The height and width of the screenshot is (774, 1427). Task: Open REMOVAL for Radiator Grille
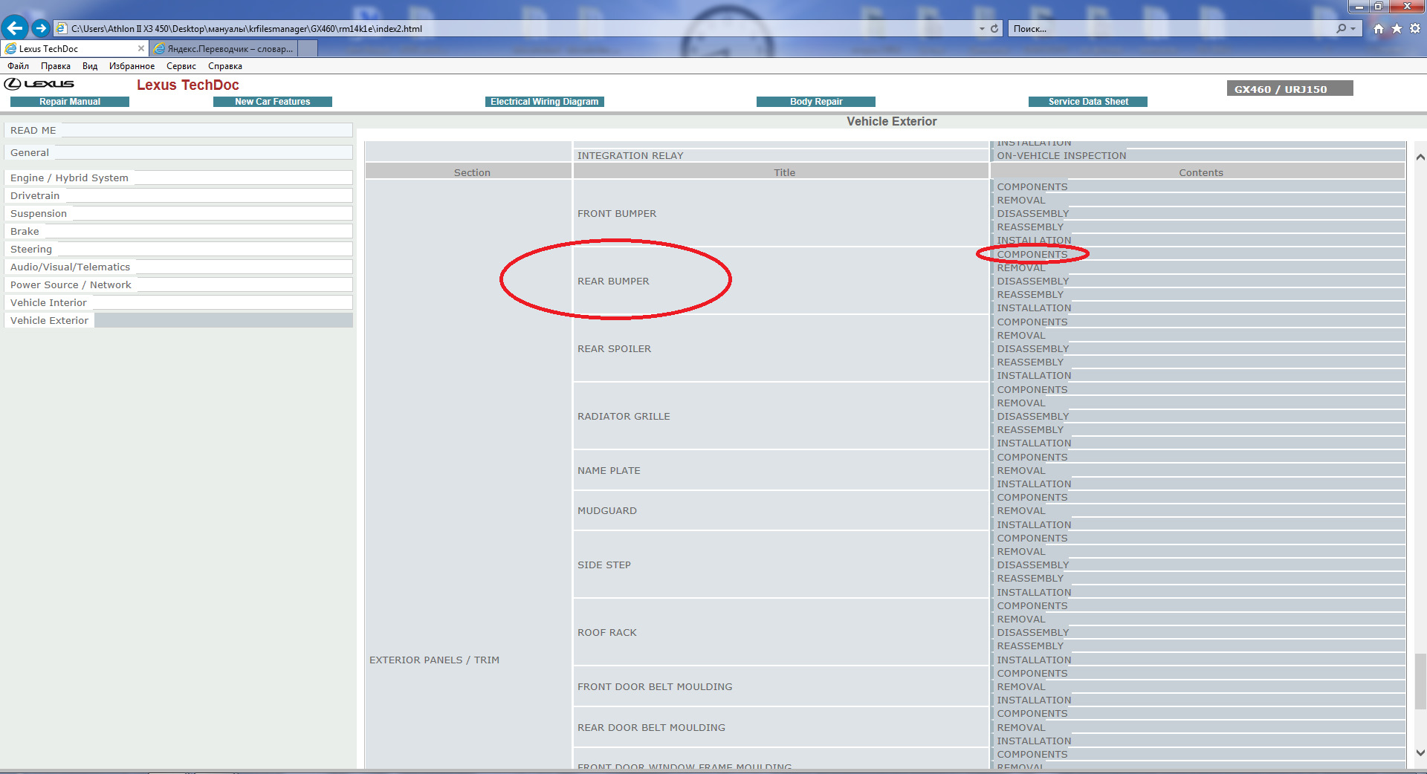(1021, 403)
